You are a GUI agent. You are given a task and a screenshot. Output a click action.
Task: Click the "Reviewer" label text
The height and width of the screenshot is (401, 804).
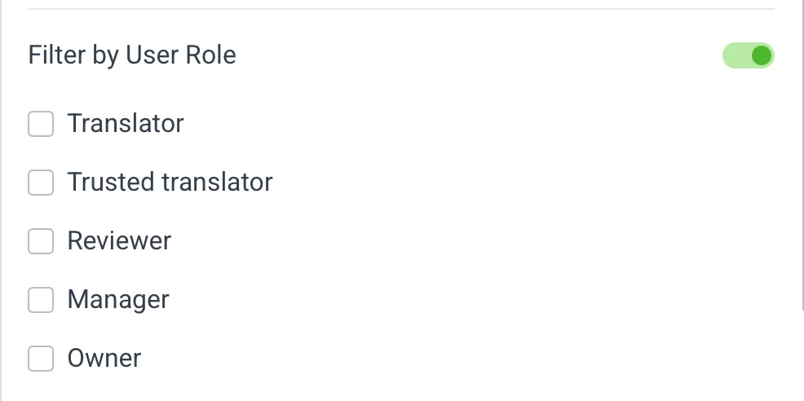pos(119,241)
